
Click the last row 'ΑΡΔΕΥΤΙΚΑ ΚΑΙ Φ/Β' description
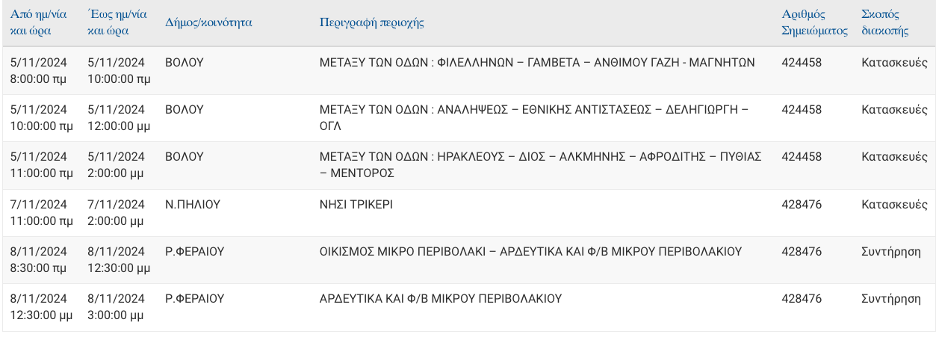click(x=441, y=298)
